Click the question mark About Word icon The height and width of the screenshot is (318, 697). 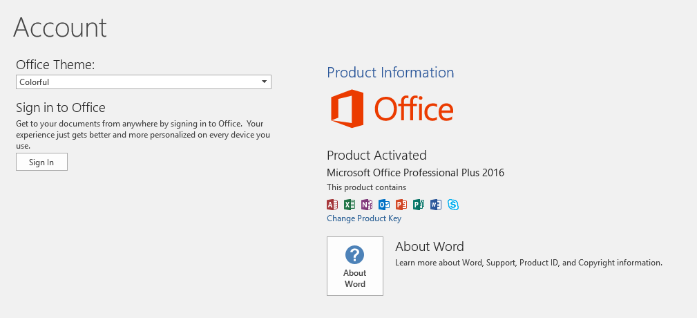click(x=355, y=255)
